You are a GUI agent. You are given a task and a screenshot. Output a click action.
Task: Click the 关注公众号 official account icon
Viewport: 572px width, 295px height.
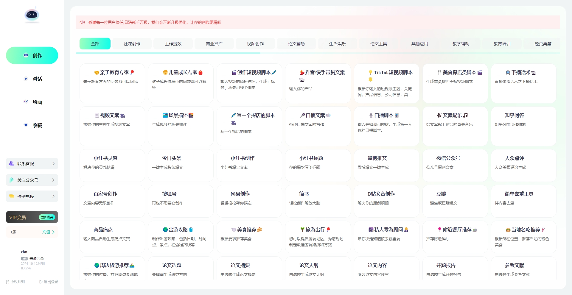pos(11,180)
